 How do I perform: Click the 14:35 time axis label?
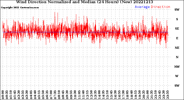point(103,95)
